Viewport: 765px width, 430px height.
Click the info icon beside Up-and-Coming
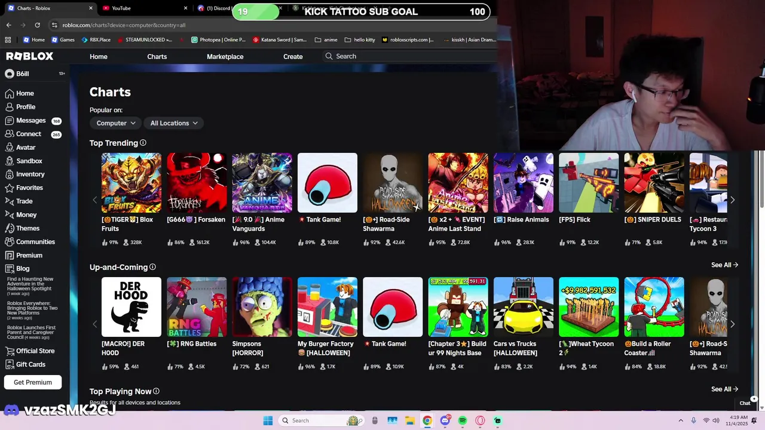point(152,267)
